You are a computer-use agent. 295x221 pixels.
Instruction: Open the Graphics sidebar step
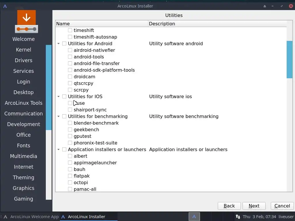pos(24,188)
